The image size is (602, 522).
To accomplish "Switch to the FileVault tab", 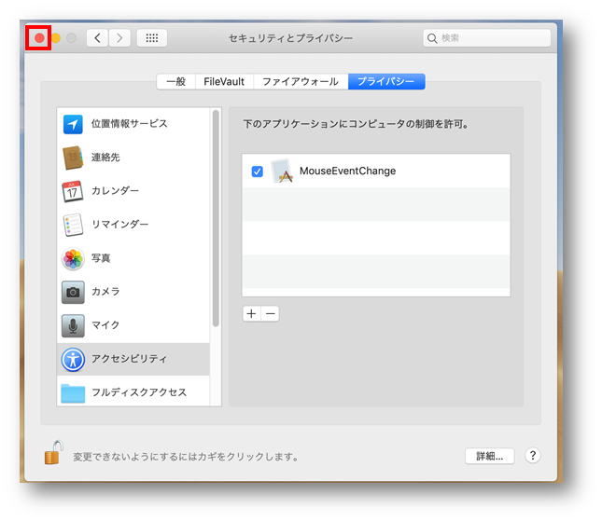I will pos(224,82).
